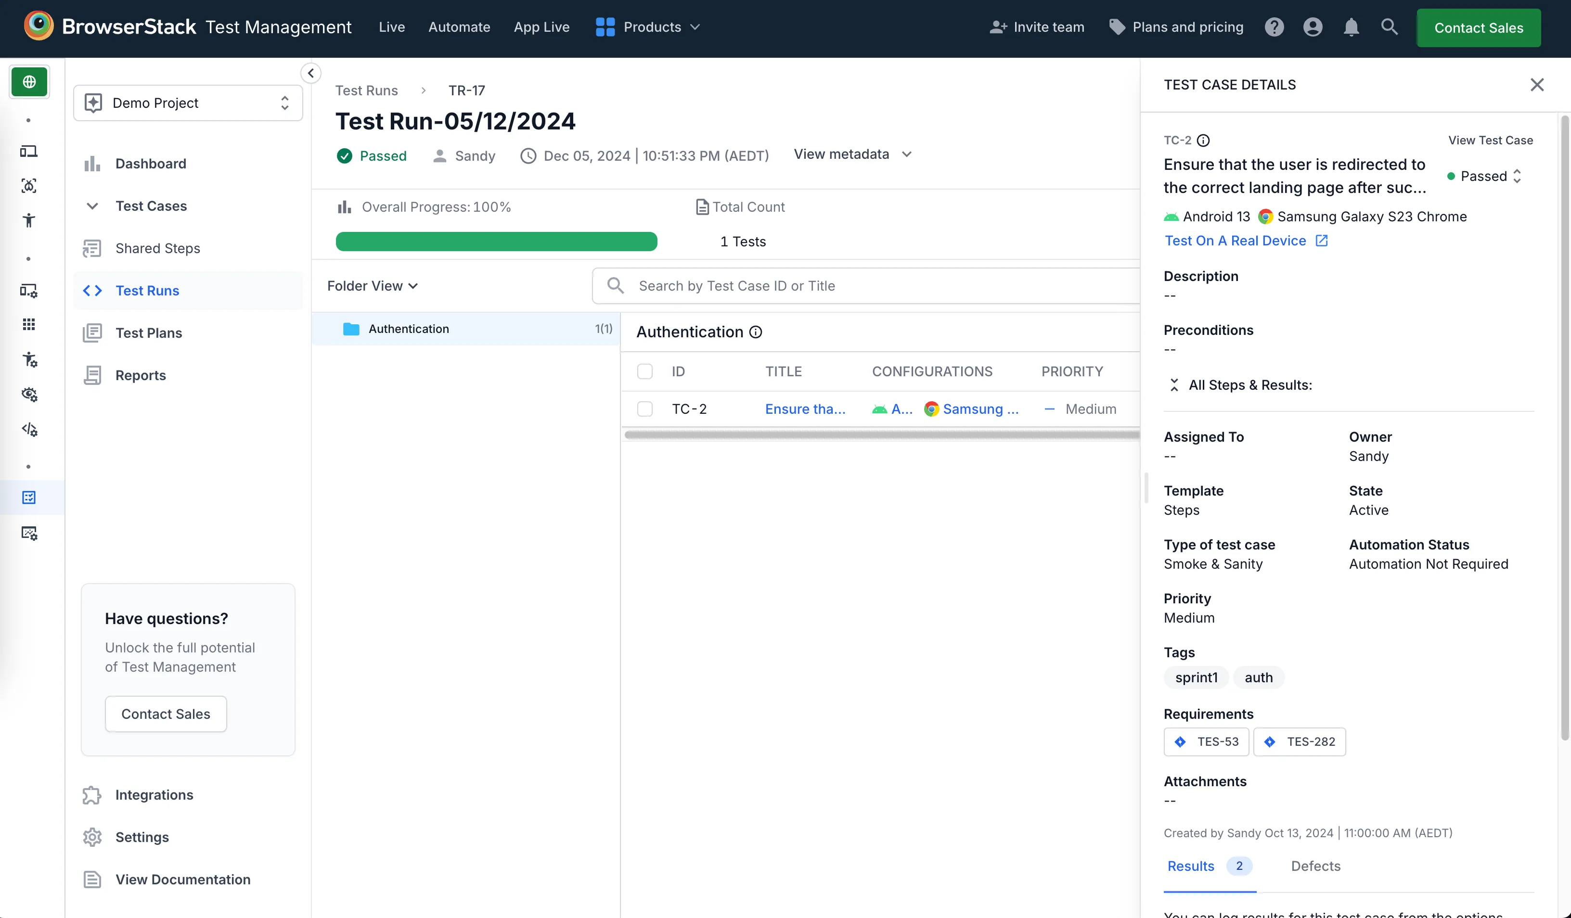Close the Test Case Details panel
Viewport: 1571px width, 918px height.
(x=1537, y=85)
